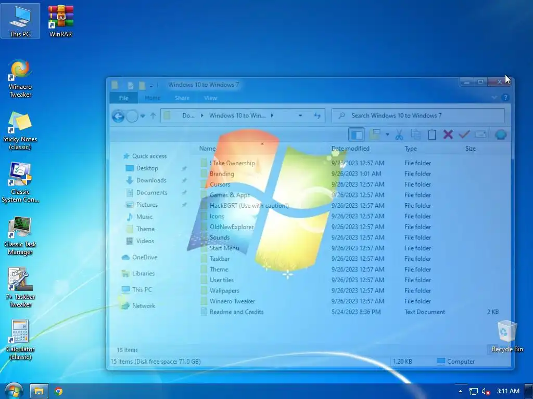
Task: Click the Explorer help question mark
Action: 505,98
